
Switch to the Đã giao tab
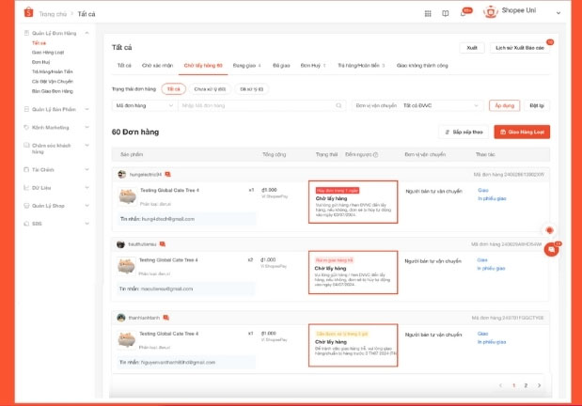(281, 65)
